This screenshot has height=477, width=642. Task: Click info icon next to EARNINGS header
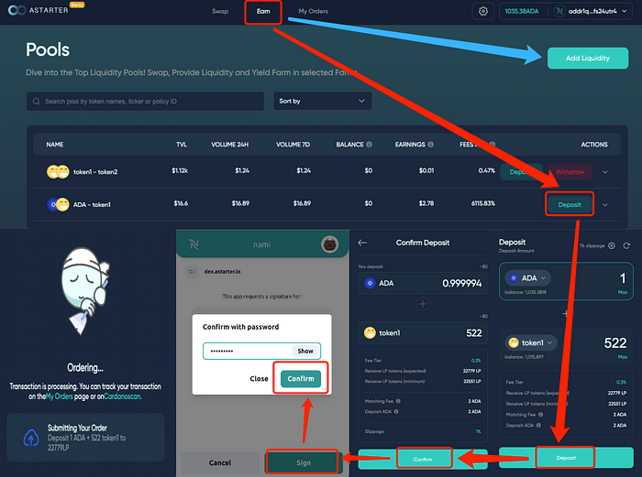pos(430,145)
